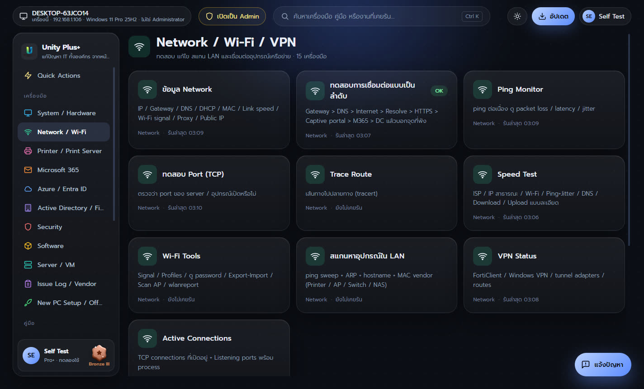Click 'รันล่าสุด 03:07' on connection test card
Image resolution: width=644 pixels, height=389 pixels.
point(353,136)
